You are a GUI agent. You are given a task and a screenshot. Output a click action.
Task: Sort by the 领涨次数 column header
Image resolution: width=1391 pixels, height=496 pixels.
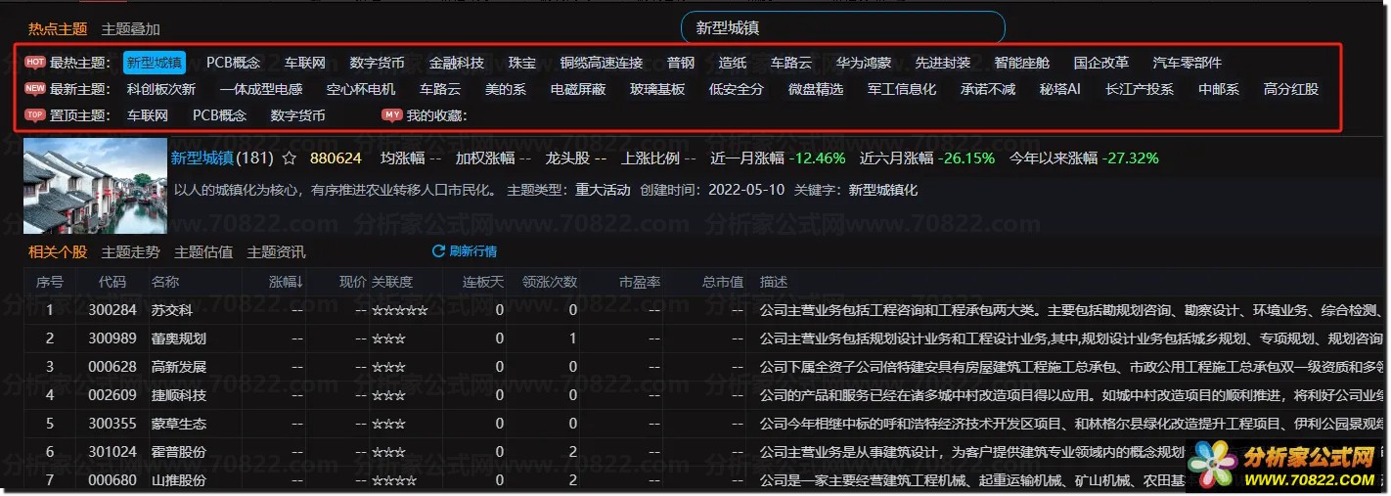(550, 282)
